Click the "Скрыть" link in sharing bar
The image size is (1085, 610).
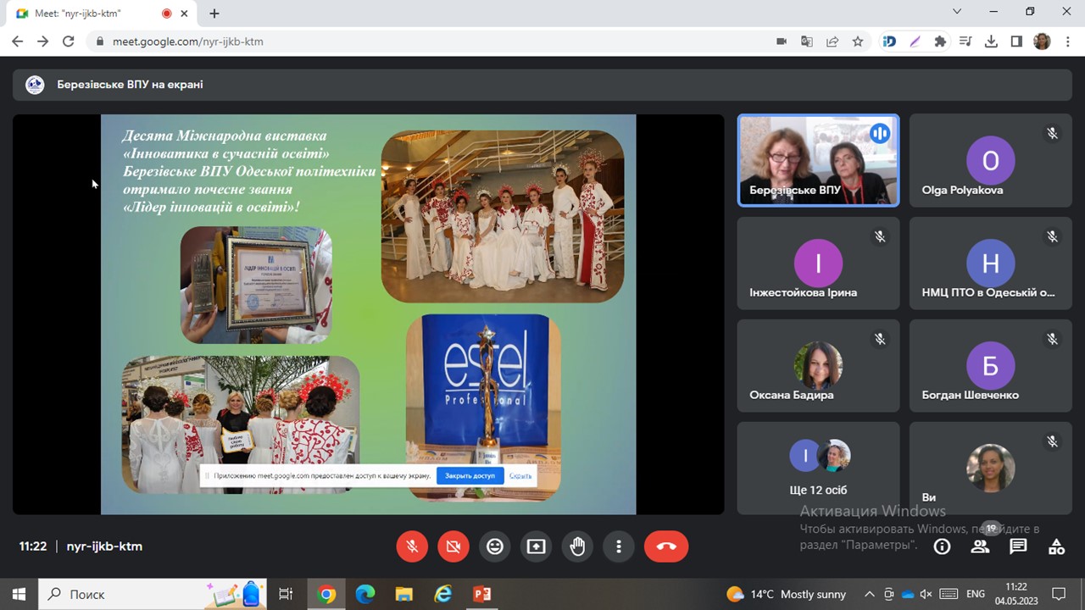520,476
